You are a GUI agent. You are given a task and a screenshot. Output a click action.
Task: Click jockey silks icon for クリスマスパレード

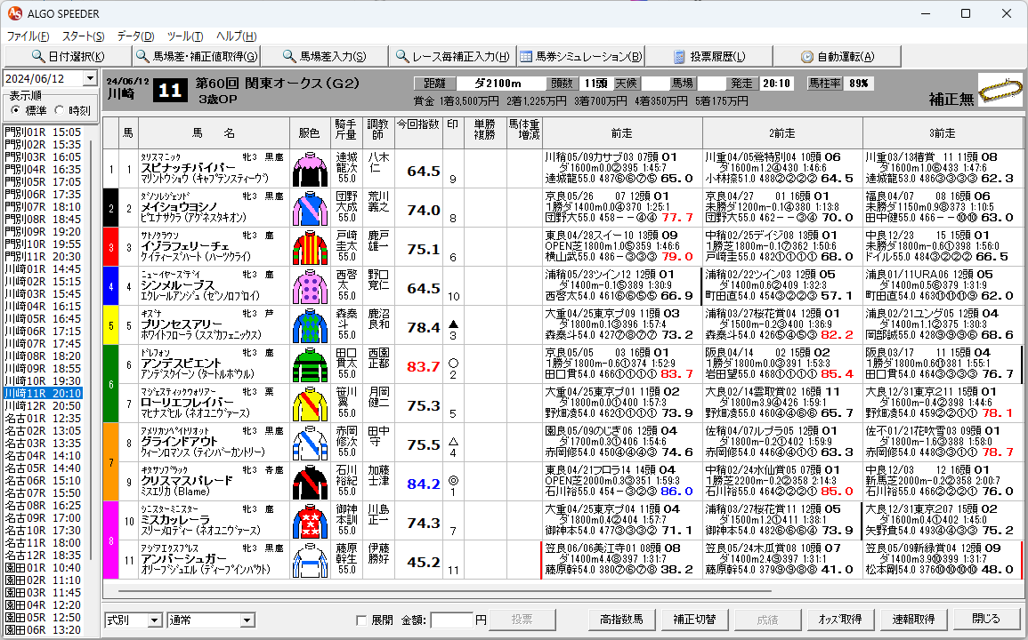[310, 483]
